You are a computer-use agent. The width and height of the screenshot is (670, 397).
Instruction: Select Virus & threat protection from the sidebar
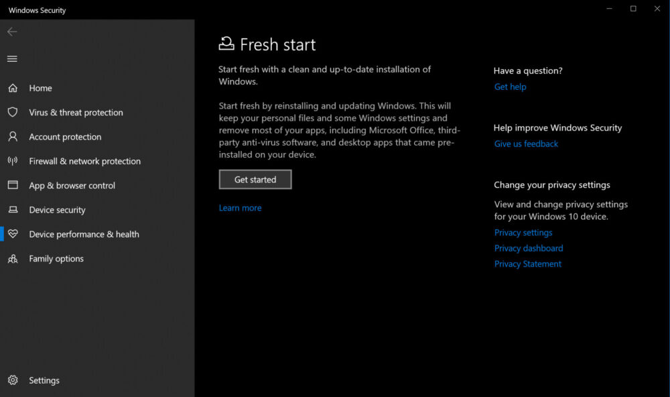tap(76, 112)
